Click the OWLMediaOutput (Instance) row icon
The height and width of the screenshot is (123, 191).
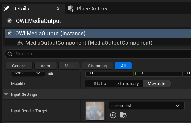tap(9, 33)
